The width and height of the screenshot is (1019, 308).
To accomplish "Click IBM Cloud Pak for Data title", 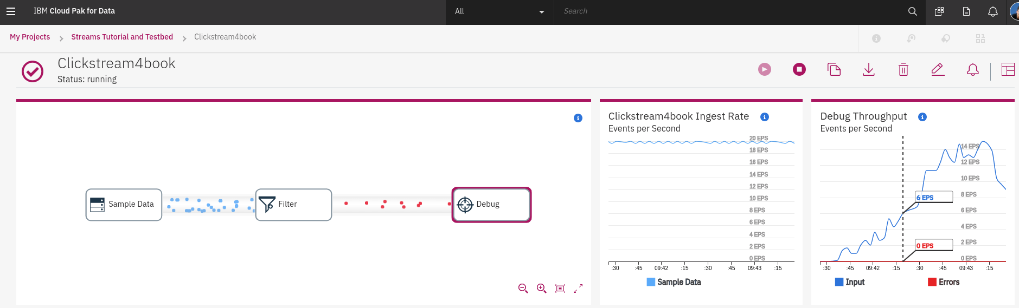I will click(74, 11).
